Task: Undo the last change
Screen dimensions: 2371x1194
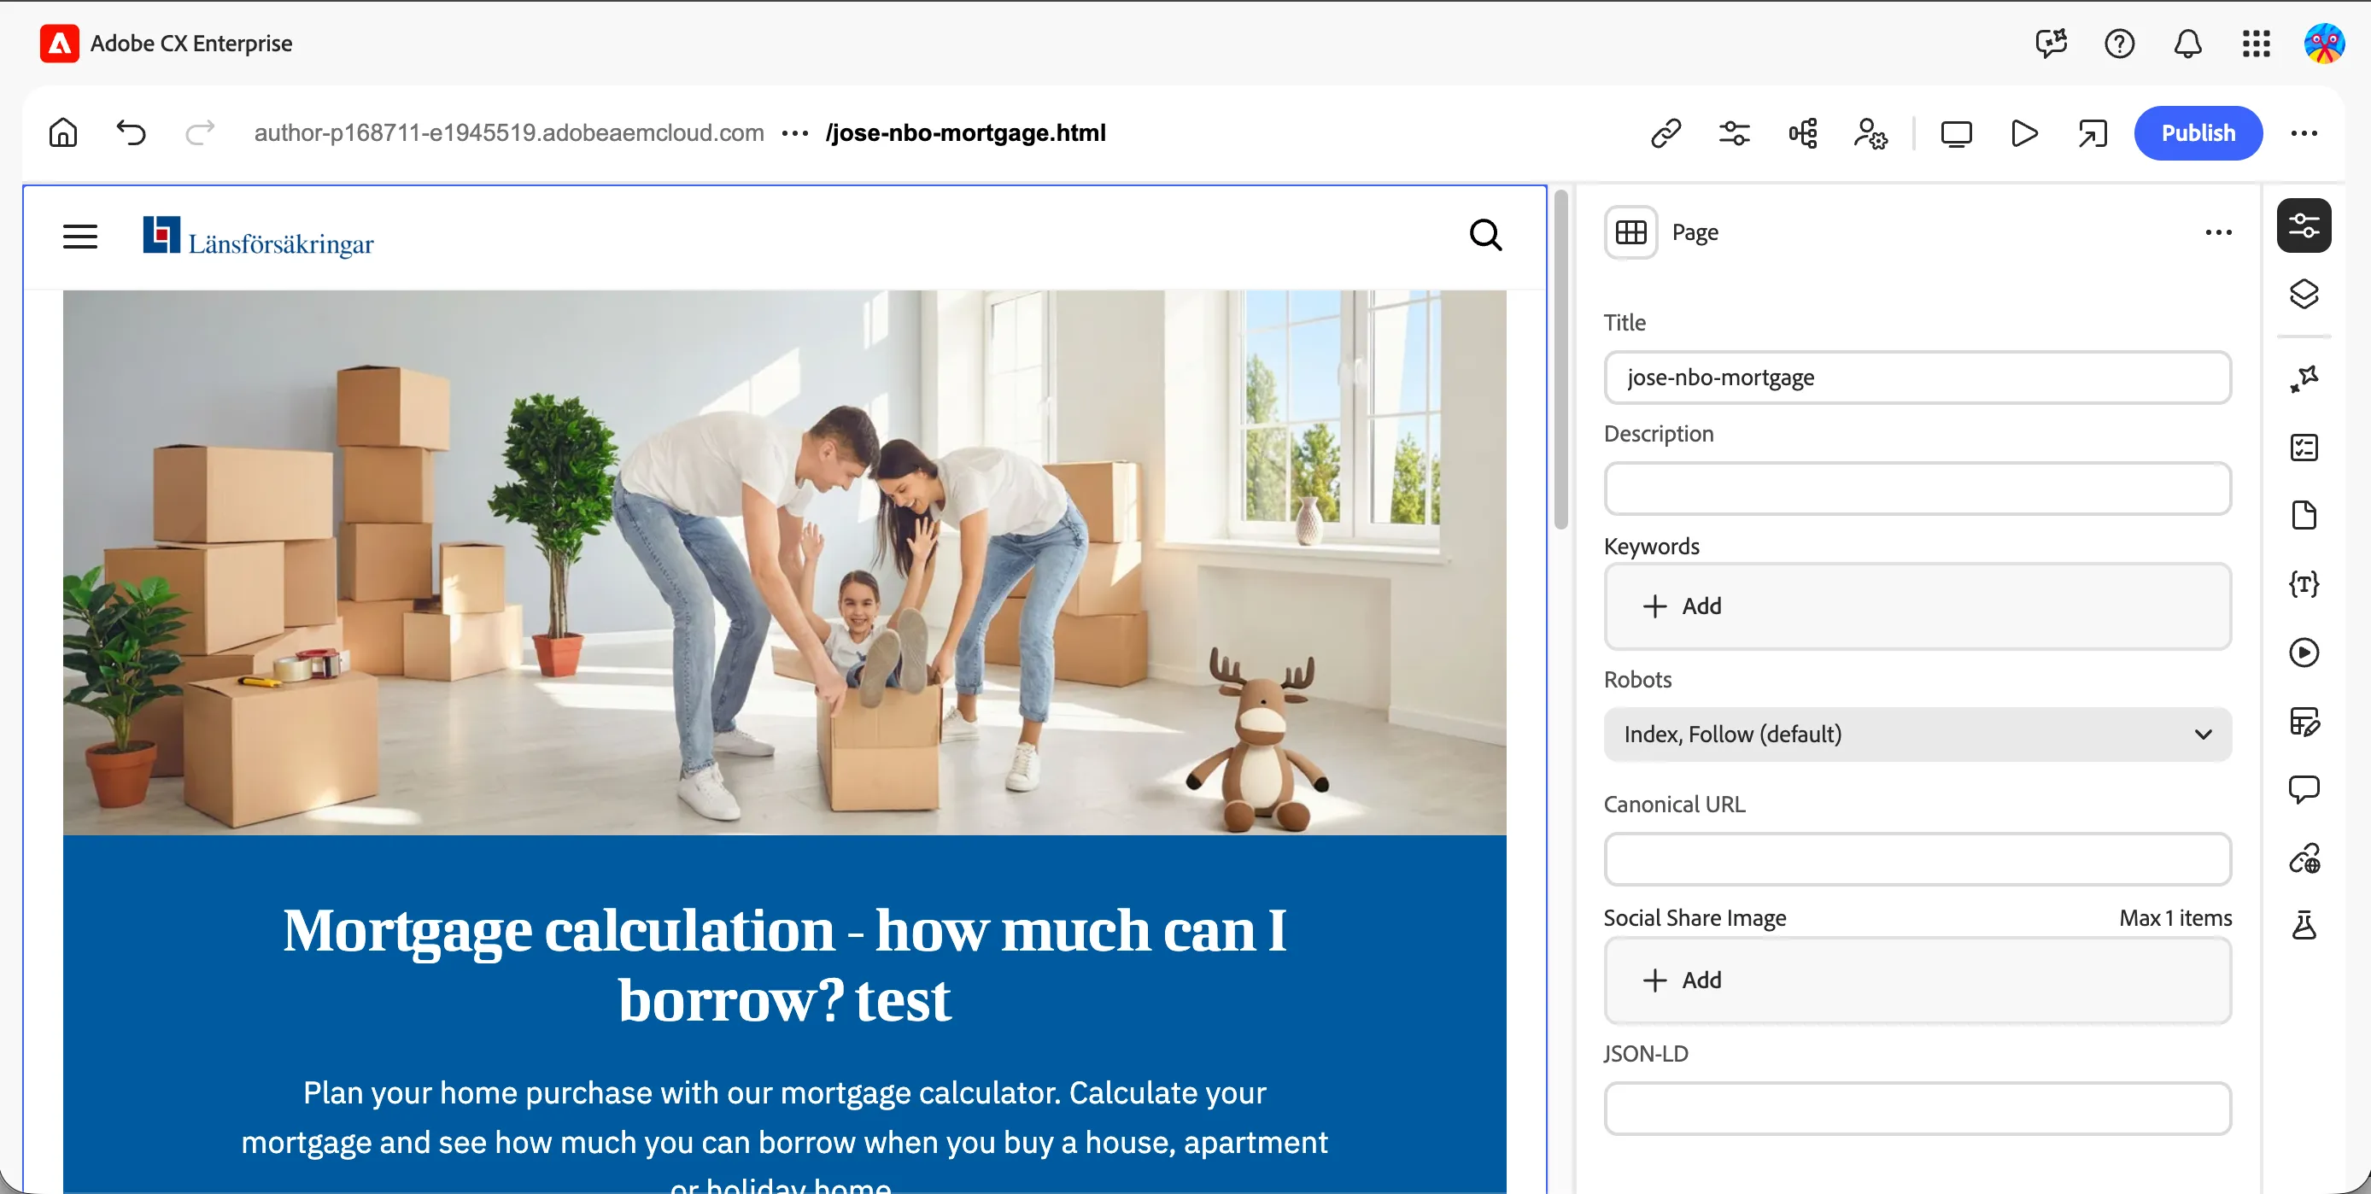Action: pyautogui.click(x=131, y=132)
